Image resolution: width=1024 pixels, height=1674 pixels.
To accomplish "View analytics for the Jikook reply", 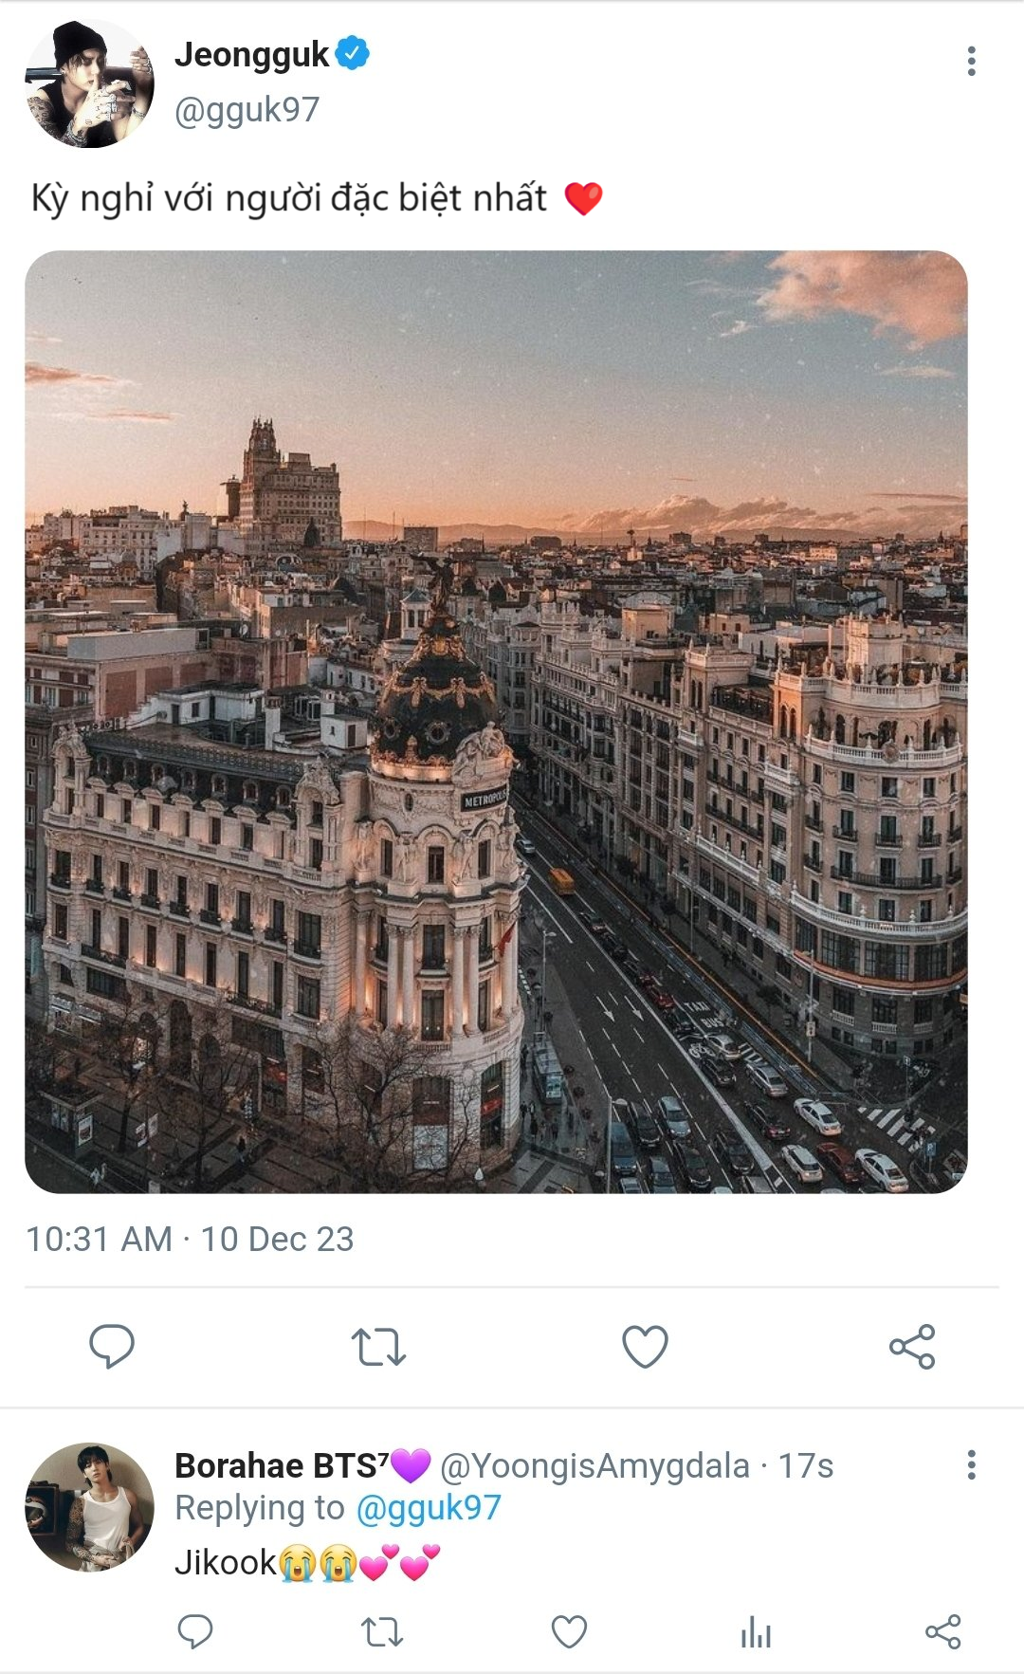I will tap(756, 1632).
